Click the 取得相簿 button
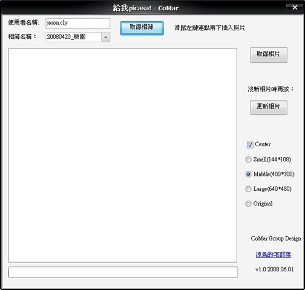The height and width of the screenshot is (290, 305). (142, 28)
